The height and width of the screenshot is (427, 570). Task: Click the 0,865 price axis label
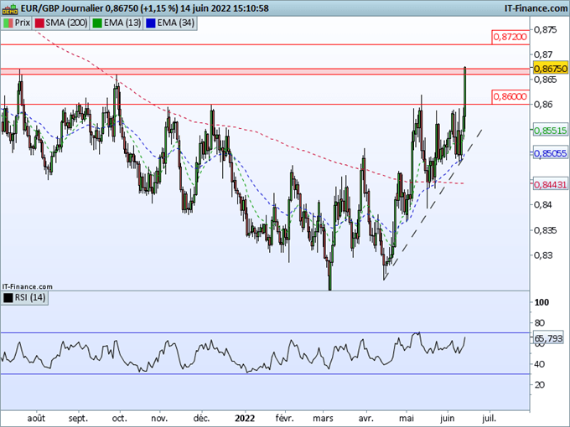(545, 80)
